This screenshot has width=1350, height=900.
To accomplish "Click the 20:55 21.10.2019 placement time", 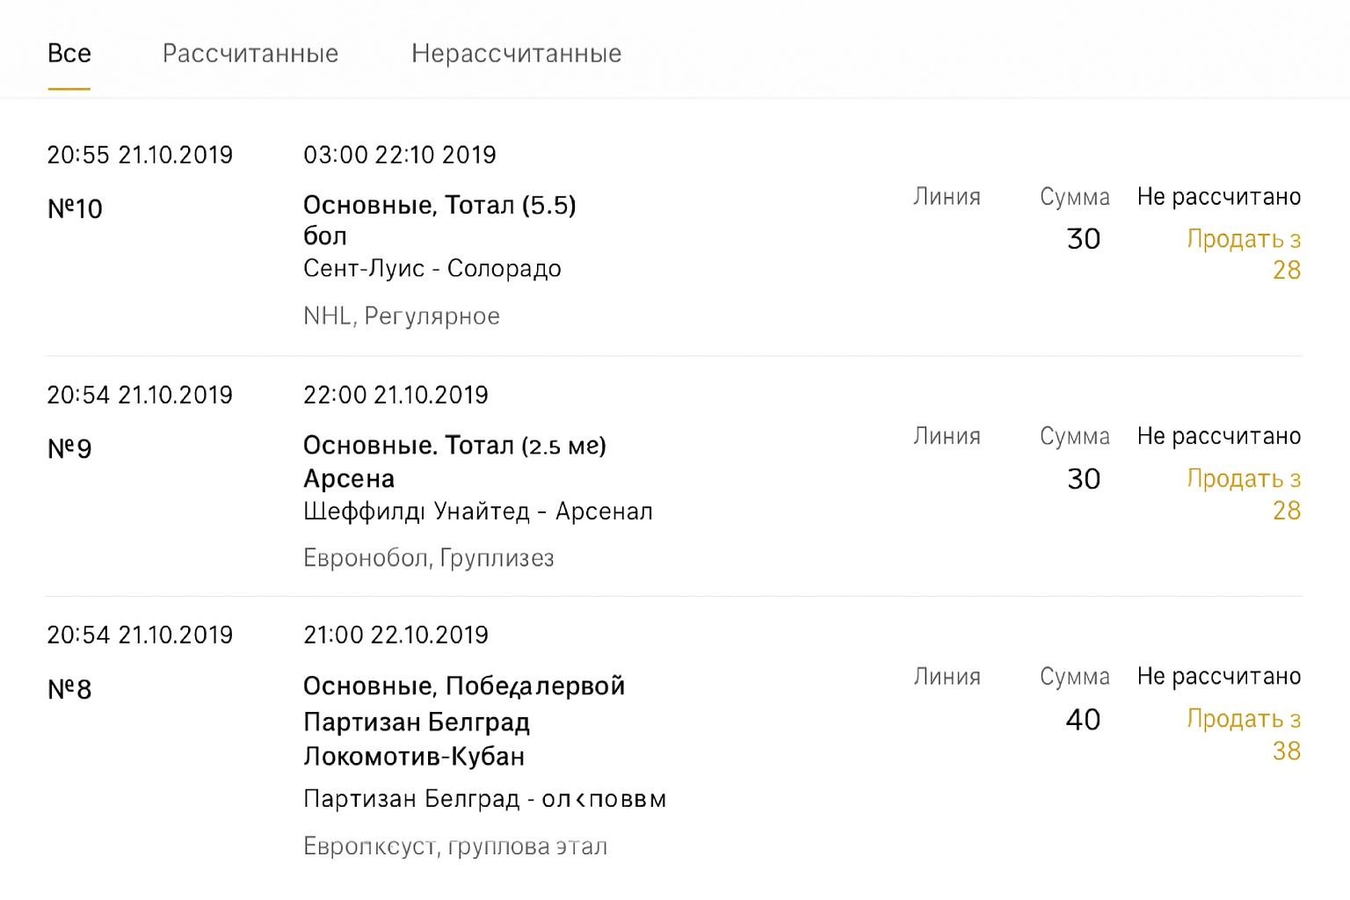I will click(140, 156).
